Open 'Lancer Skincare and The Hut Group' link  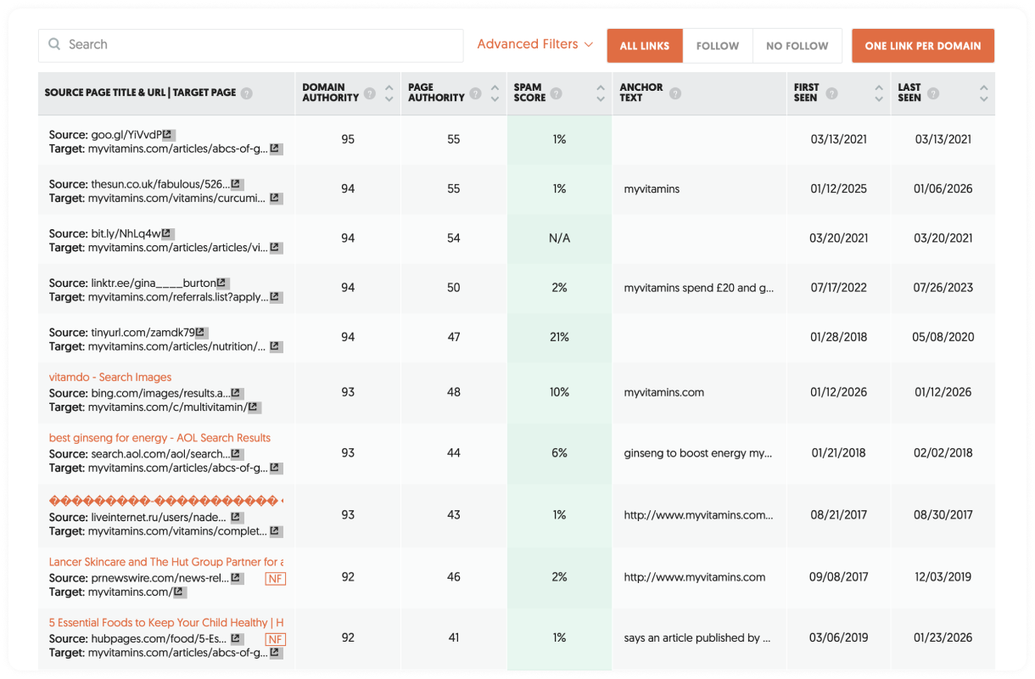166,562
